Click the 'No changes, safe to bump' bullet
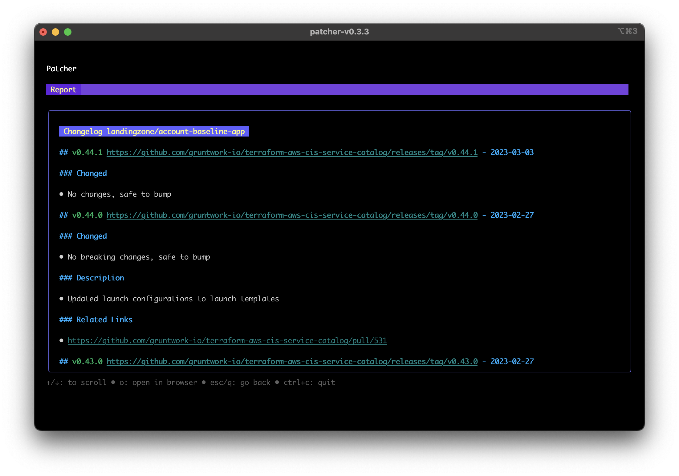Image resolution: width=679 pixels, height=476 pixels. (119, 194)
